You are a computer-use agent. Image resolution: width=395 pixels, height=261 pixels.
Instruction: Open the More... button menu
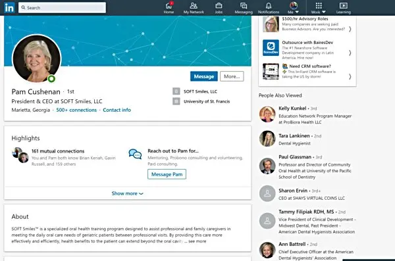232,76
